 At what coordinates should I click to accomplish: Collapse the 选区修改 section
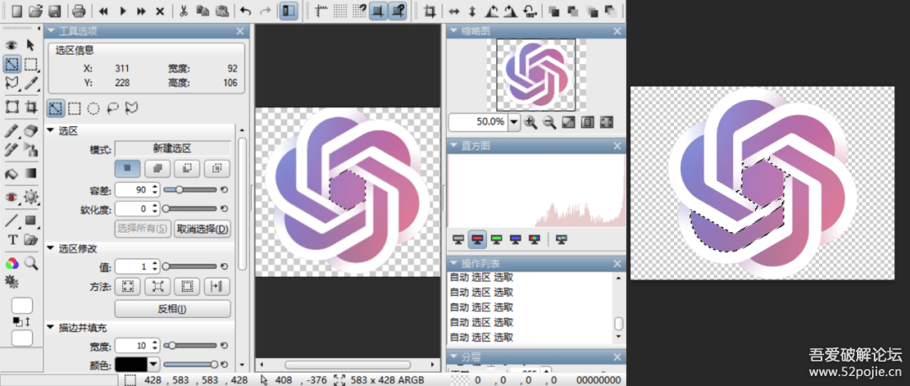tap(50, 249)
